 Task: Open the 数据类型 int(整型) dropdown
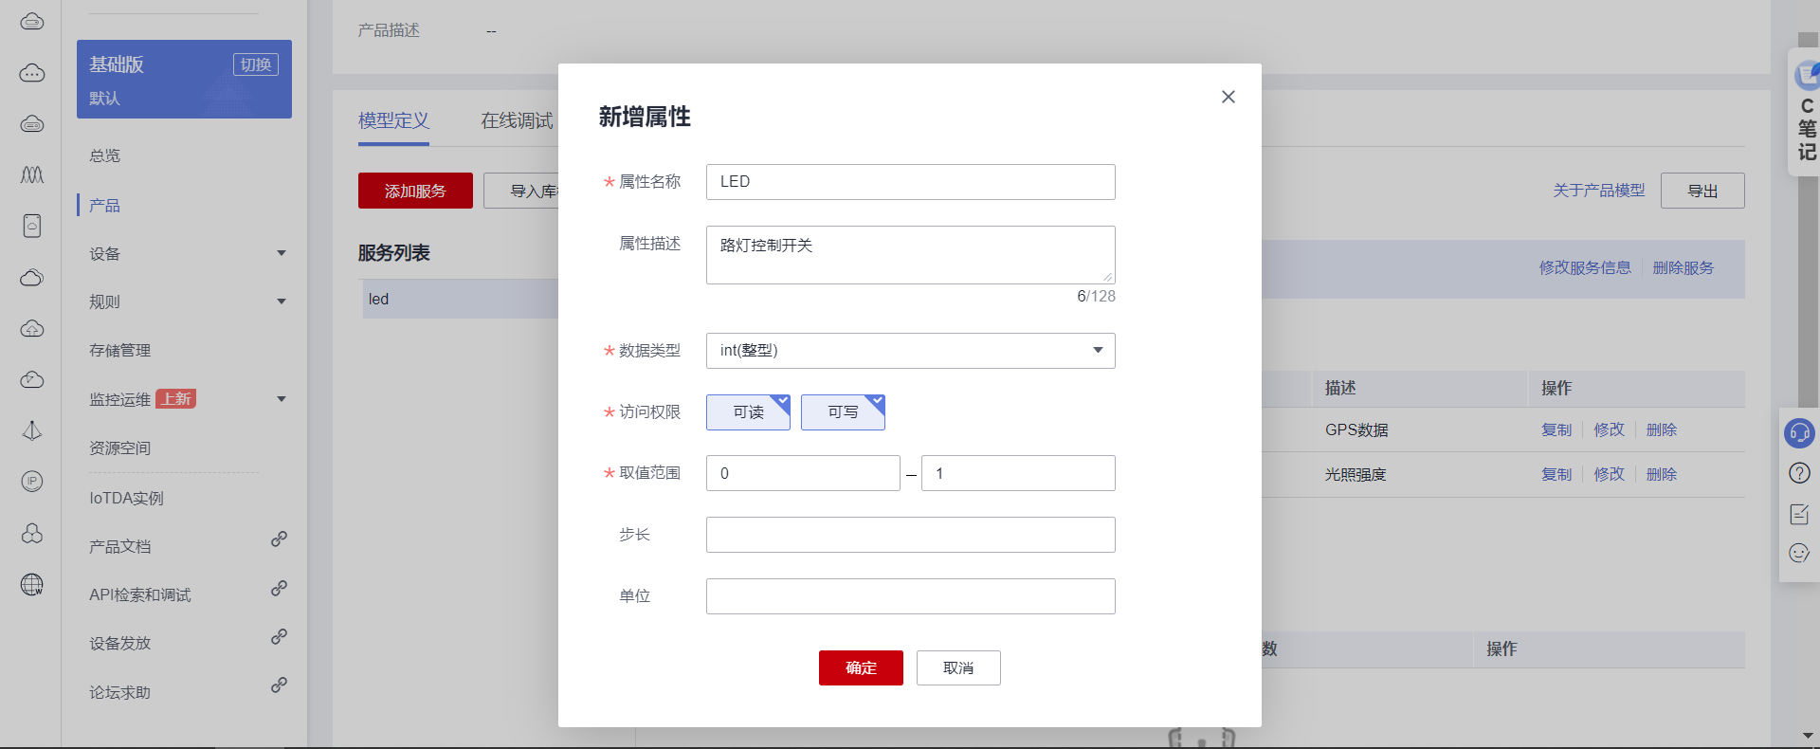coord(910,351)
